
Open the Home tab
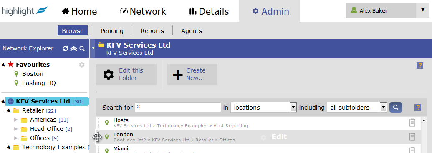tap(79, 11)
